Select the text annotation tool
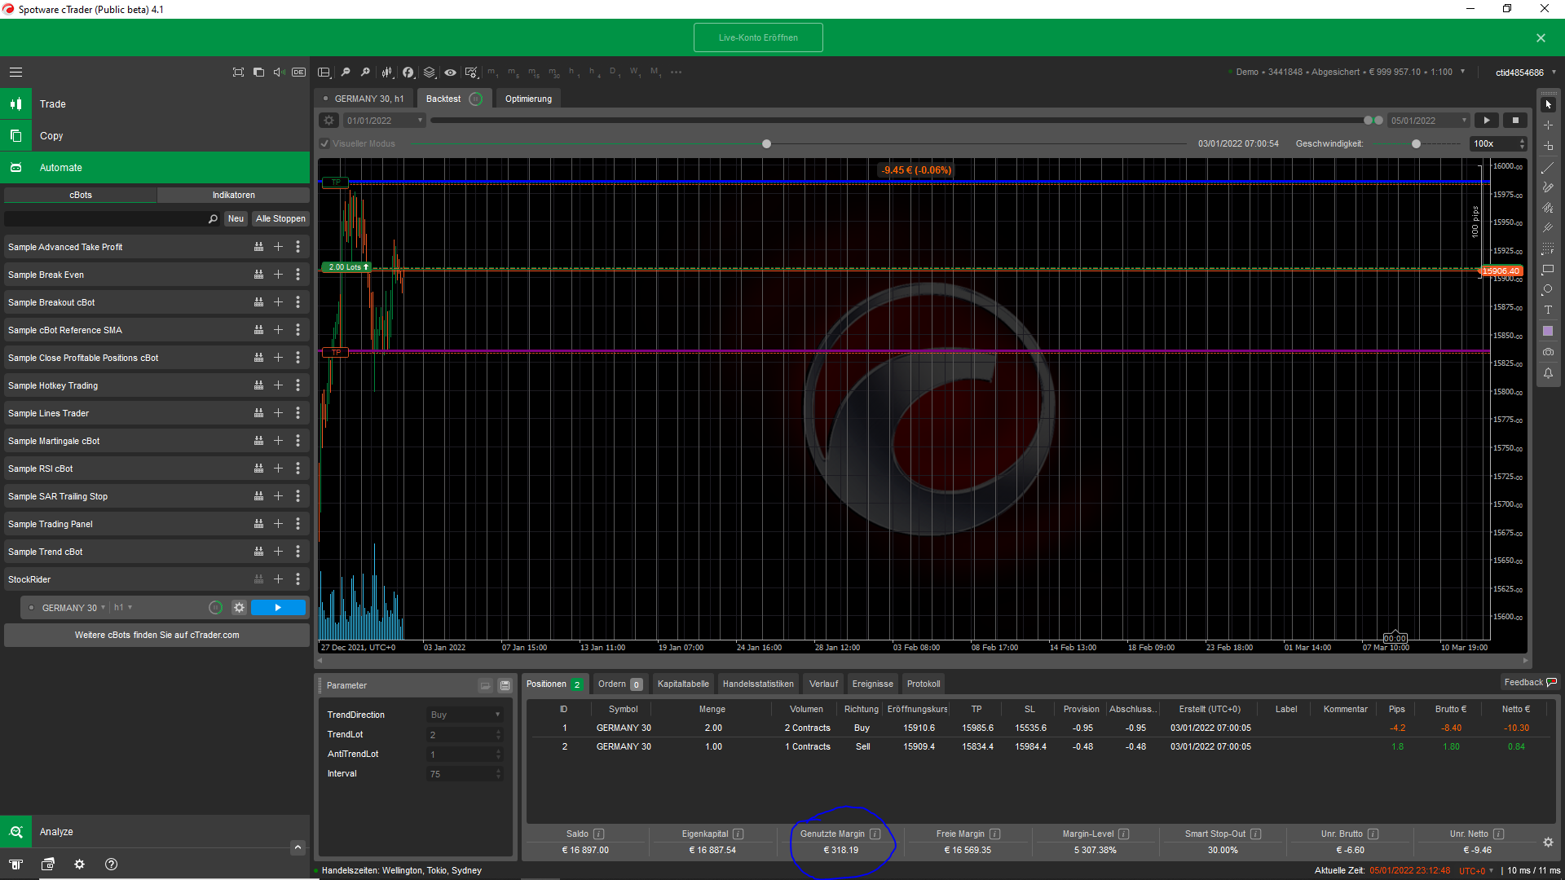 tap(1548, 310)
